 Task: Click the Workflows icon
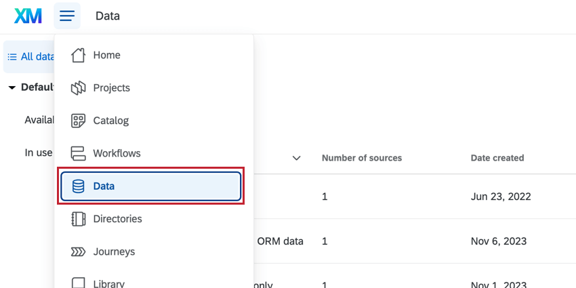(79, 153)
